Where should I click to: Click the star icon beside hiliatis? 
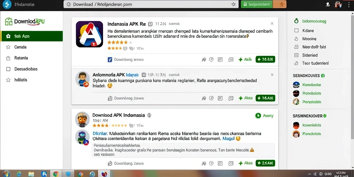pos(8,80)
